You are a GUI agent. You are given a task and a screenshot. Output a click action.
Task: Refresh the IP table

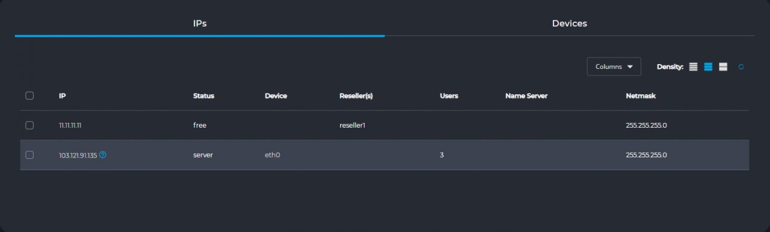[741, 67]
